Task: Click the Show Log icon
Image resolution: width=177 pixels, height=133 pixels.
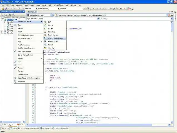Action: tap(45, 32)
